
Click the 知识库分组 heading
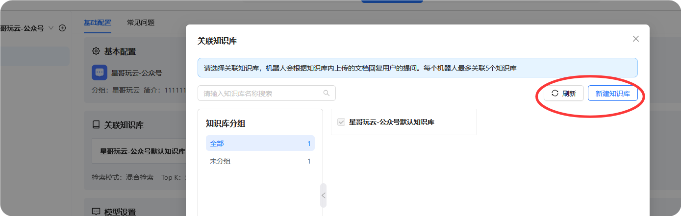tap(226, 123)
